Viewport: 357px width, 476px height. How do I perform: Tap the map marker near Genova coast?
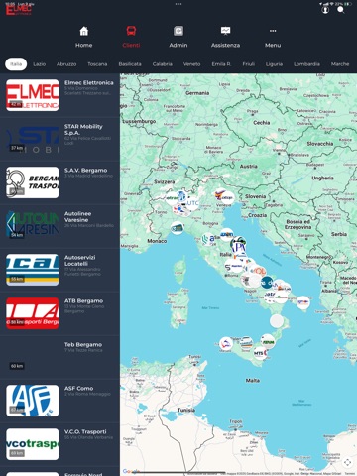[178, 228]
